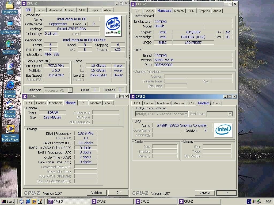Click the tray icon next to the clock

pos(258,202)
